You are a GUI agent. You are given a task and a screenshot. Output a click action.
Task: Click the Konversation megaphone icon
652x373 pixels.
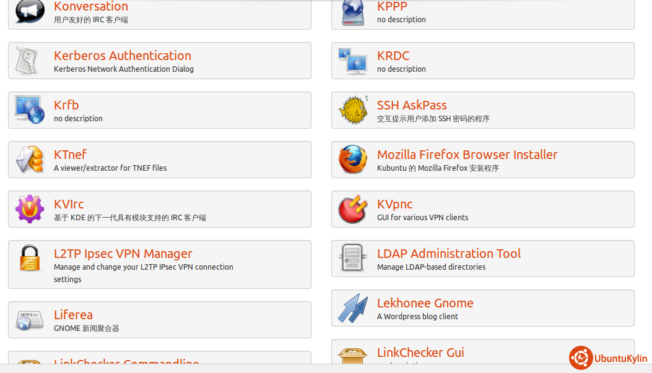point(30,11)
